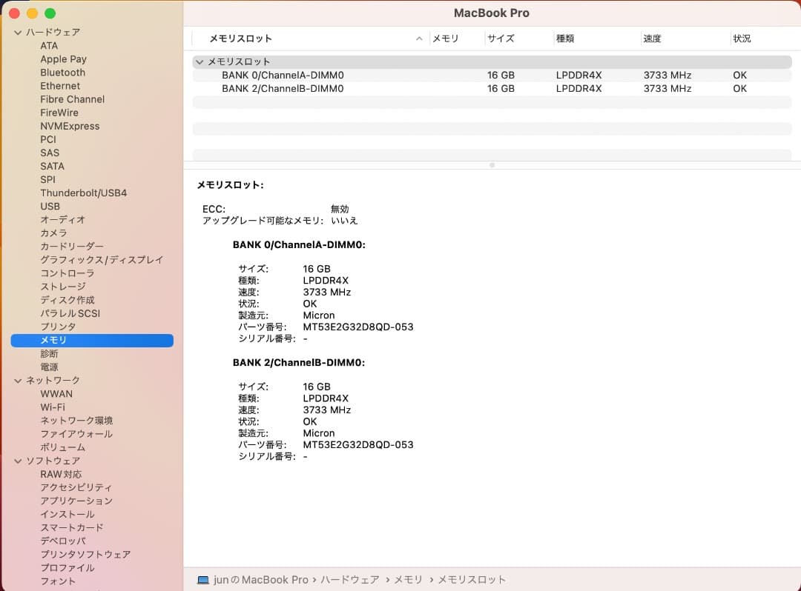Select フォント under ソフトウェア
Screen dimensions: 801x591
click(58, 581)
